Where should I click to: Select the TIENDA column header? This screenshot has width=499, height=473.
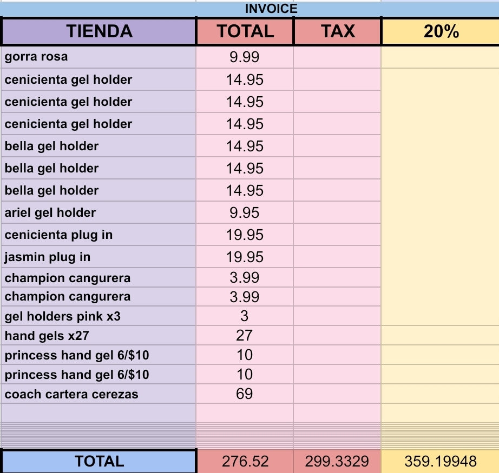(x=99, y=31)
